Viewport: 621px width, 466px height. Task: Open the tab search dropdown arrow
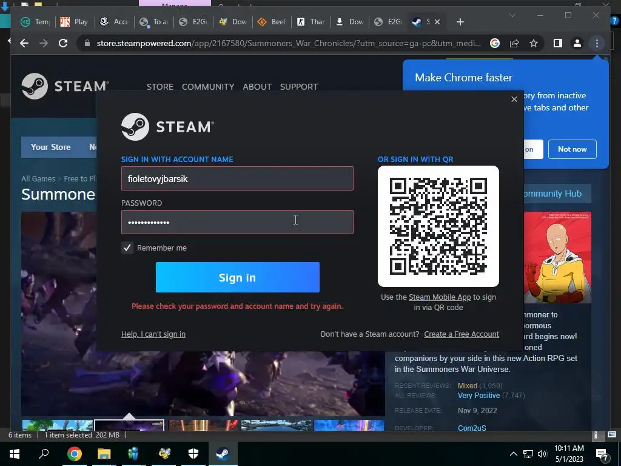tap(512, 16)
